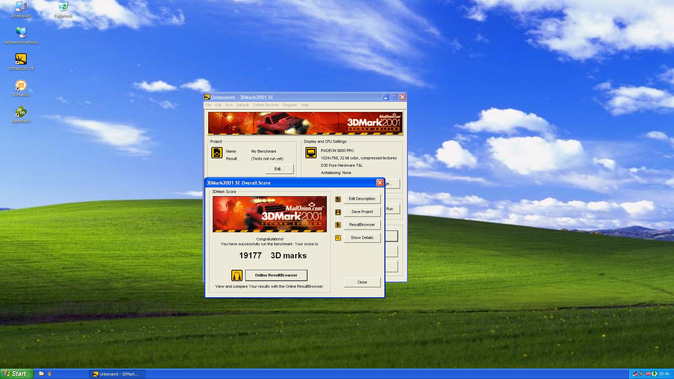Click the pencil holder quick launch icon
Image resolution: width=674 pixels, height=379 pixels.
tap(49, 374)
